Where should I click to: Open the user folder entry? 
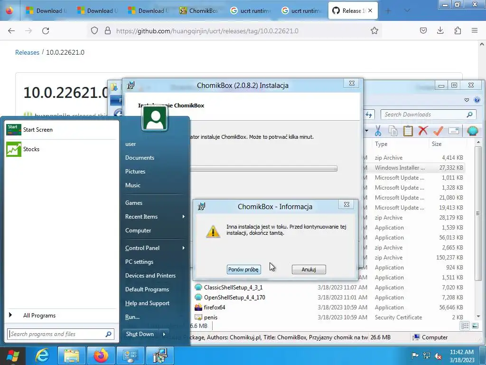tap(131, 144)
